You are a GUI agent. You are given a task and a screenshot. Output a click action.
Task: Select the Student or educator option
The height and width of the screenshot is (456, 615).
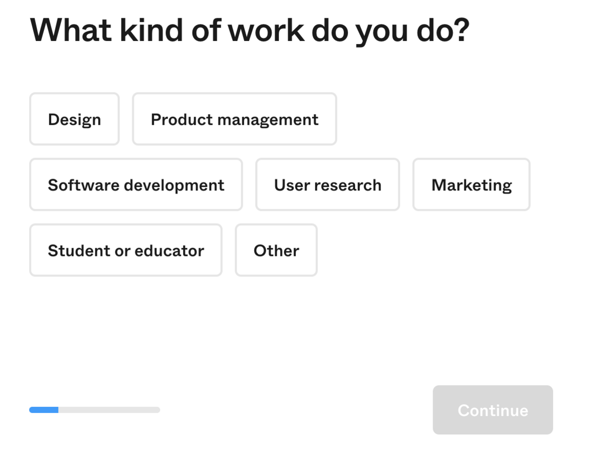point(126,250)
